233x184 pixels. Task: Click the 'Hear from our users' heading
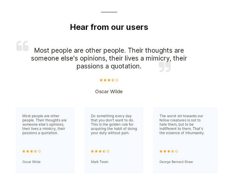[109, 27]
